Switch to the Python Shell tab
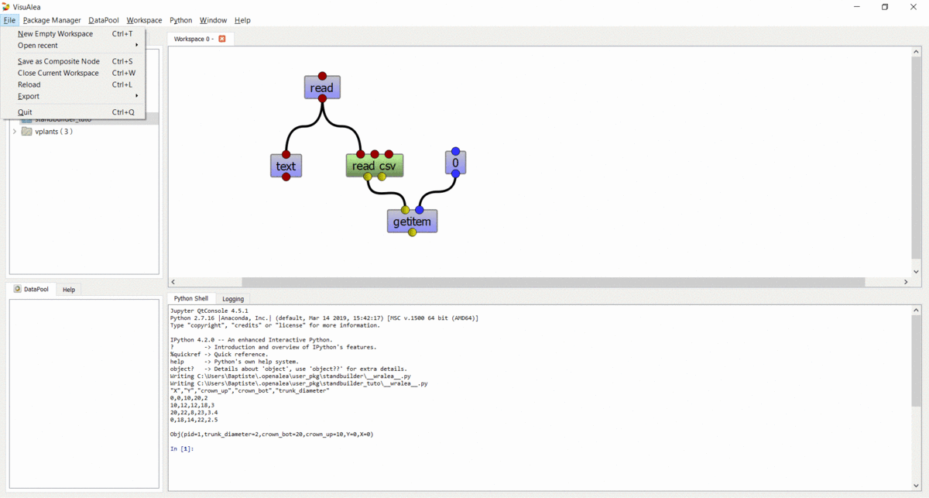The width and height of the screenshot is (929, 498). (x=190, y=298)
